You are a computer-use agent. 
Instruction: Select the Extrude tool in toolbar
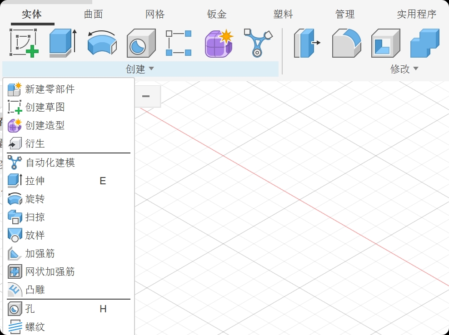(62, 43)
